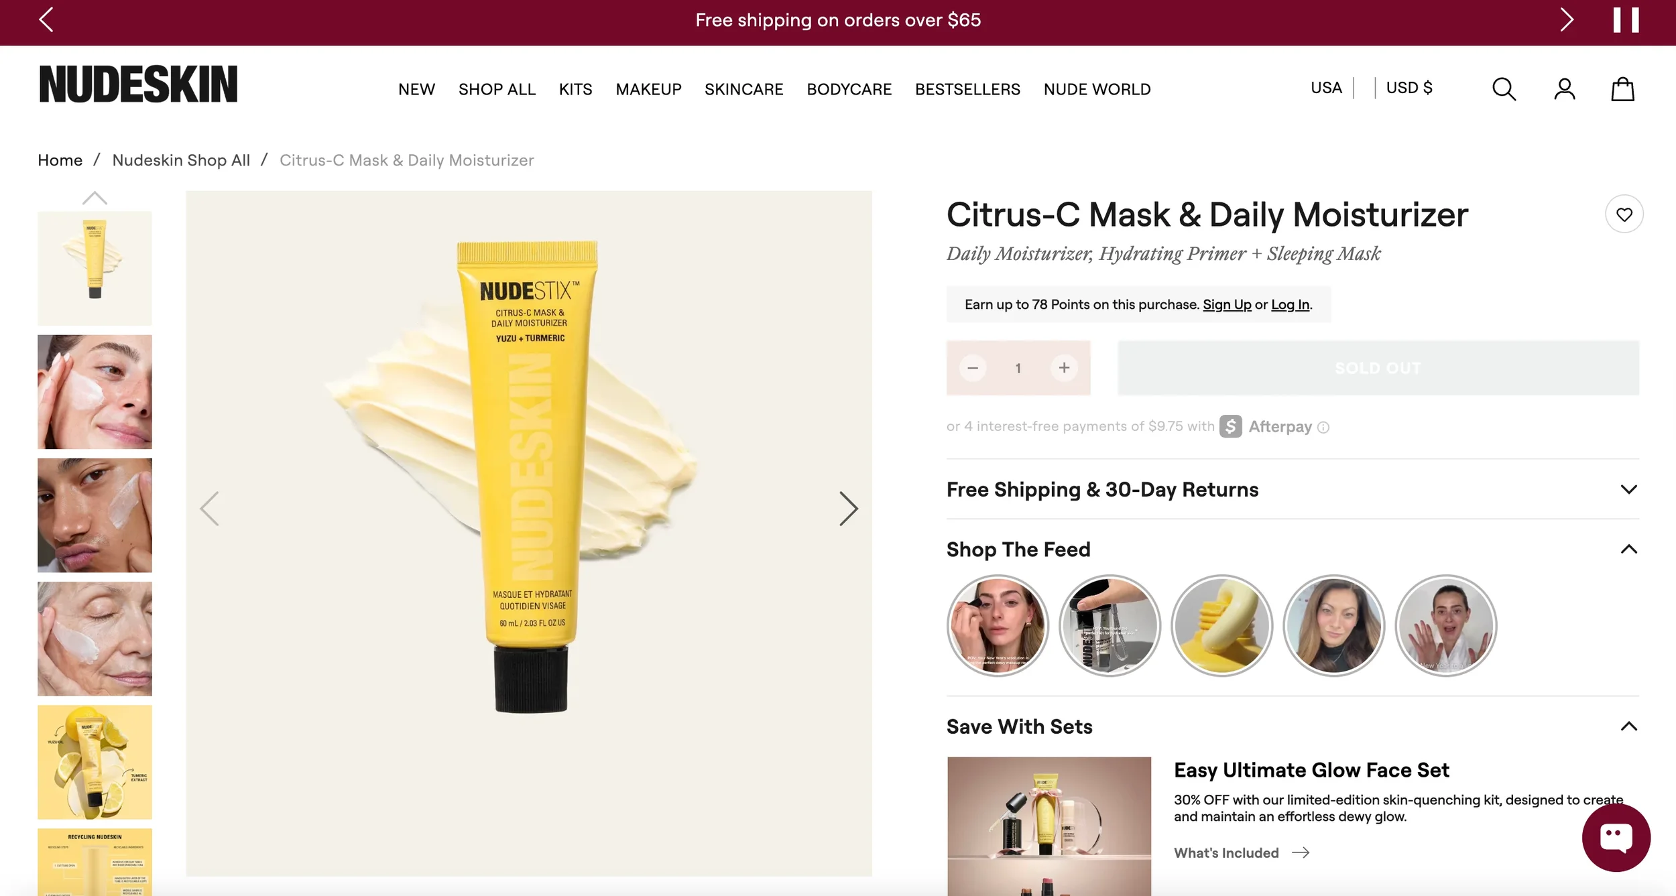Open the live chat bubble
Image resolution: width=1676 pixels, height=896 pixels.
(x=1616, y=838)
